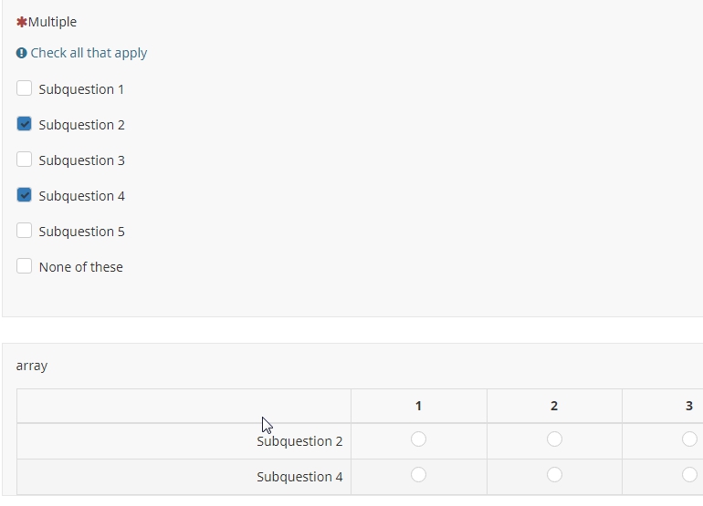Uncheck the Subquestion 4 checkbox
The image size is (703, 506).
tap(25, 195)
